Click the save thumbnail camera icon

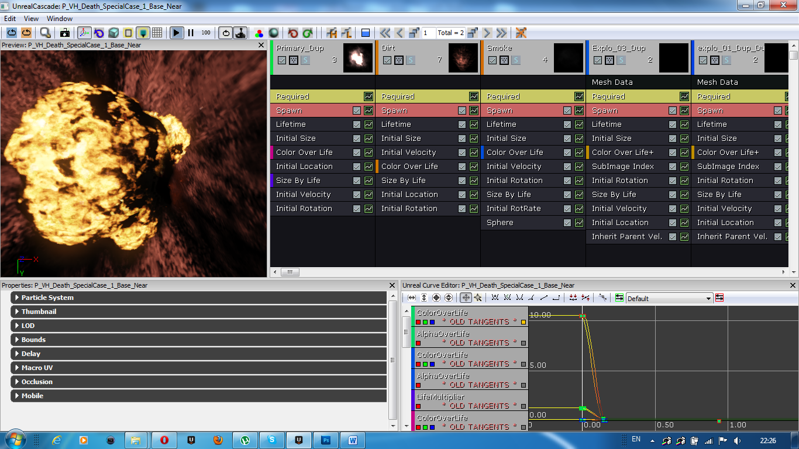pos(64,33)
